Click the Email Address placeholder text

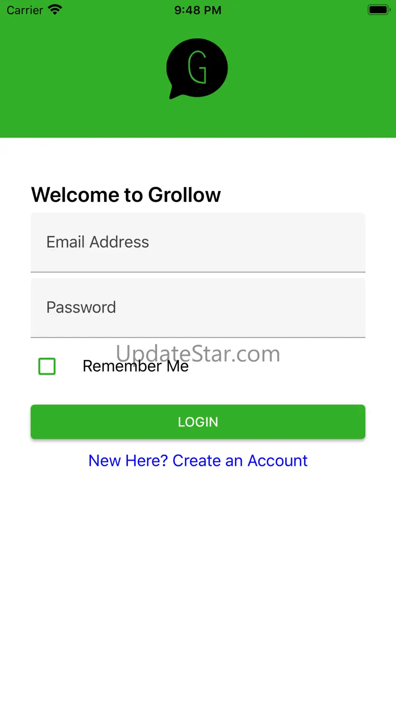[x=97, y=242]
